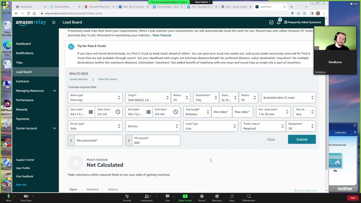Go to Dashboard in sidebar
The image size is (361, 203).
[23, 44]
